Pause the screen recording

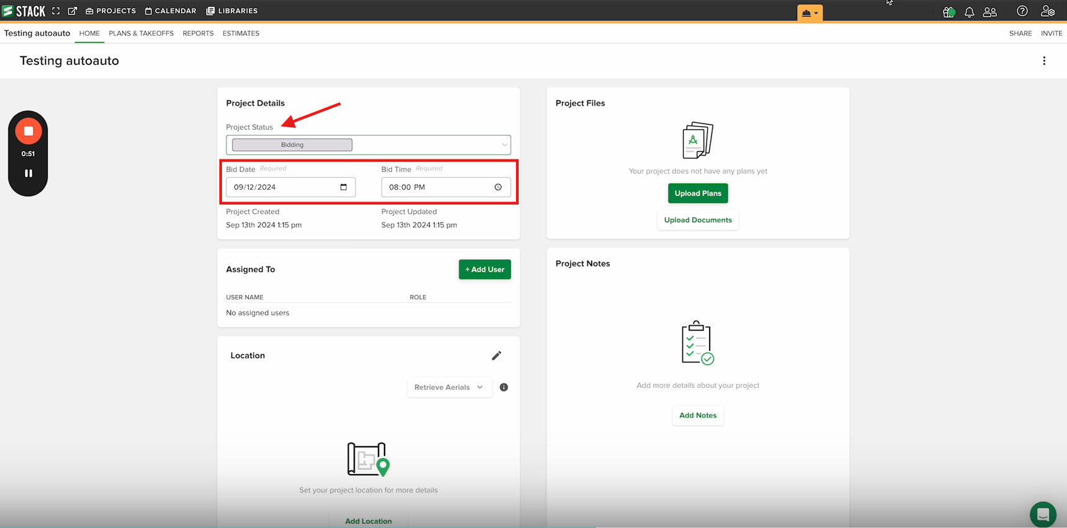point(28,174)
